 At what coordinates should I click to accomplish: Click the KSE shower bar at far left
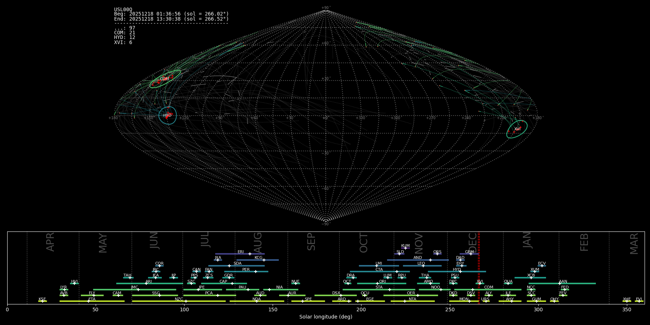coord(42,301)
